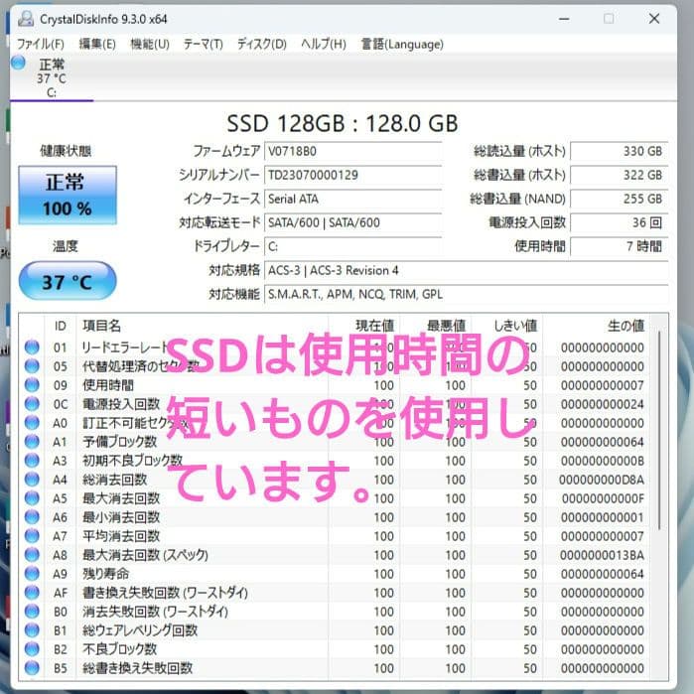The height and width of the screenshot is (694, 694).
Task: Click the 生の値 column header
Action: click(x=596, y=327)
